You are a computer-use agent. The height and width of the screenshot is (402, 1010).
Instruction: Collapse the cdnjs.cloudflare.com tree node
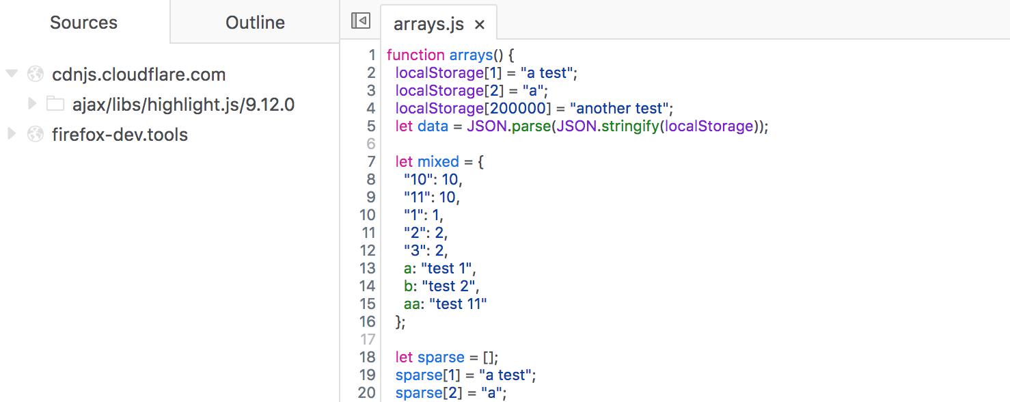pyautogui.click(x=11, y=74)
